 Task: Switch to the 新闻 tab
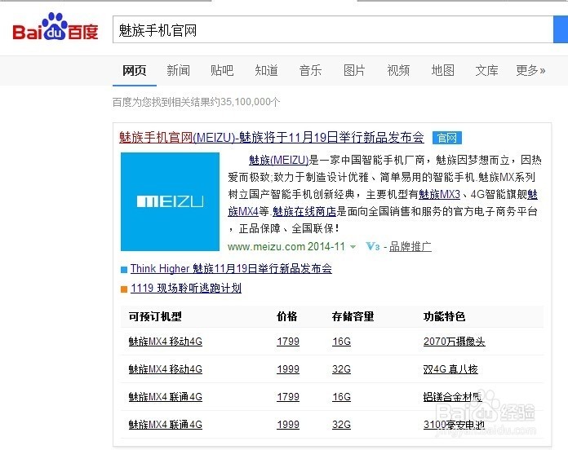coord(178,70)
